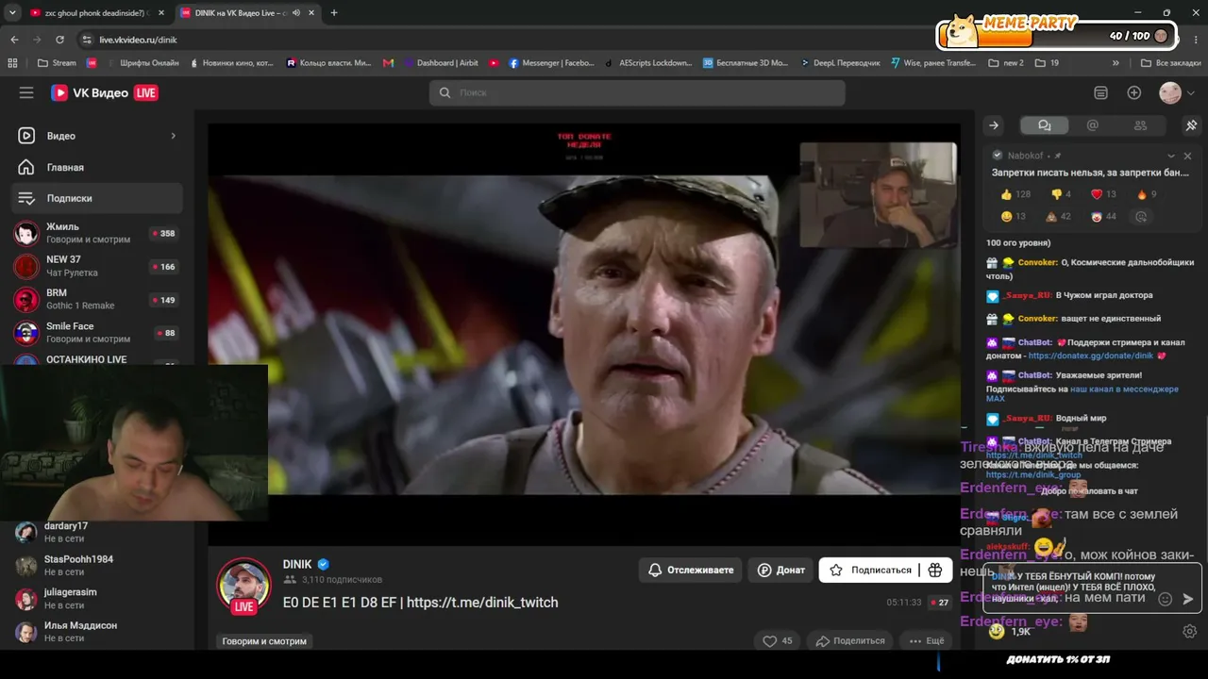Open the donatex.gg donate link in chat
Viewport: 1208px width, 679px height.
click(x=1091, y=356)
